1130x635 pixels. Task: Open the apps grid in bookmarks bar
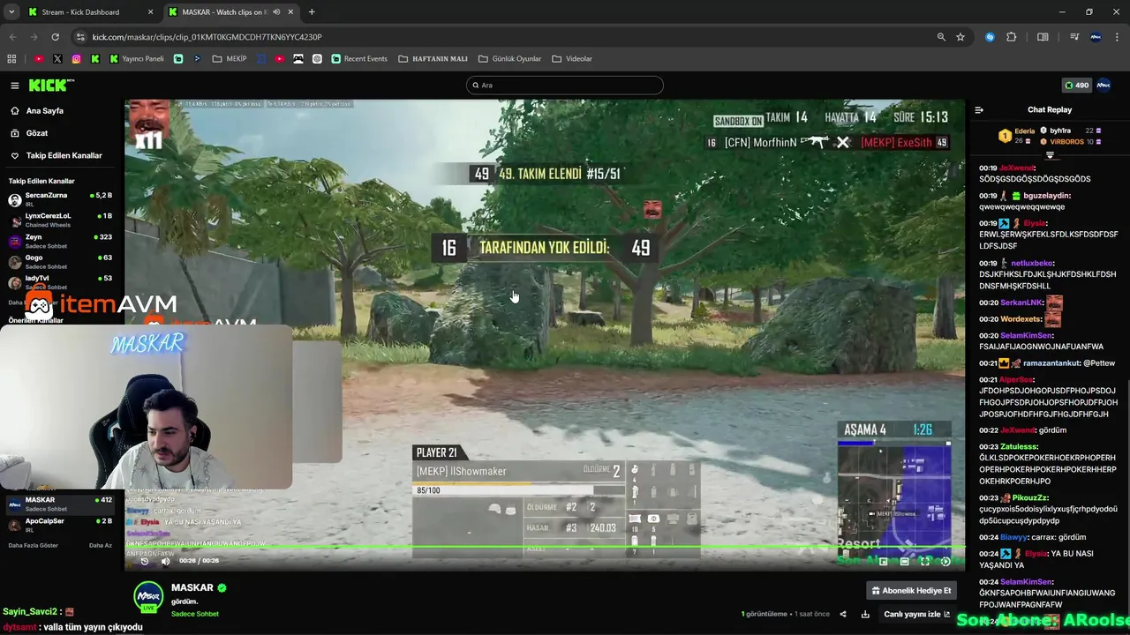tap(11, 59)
